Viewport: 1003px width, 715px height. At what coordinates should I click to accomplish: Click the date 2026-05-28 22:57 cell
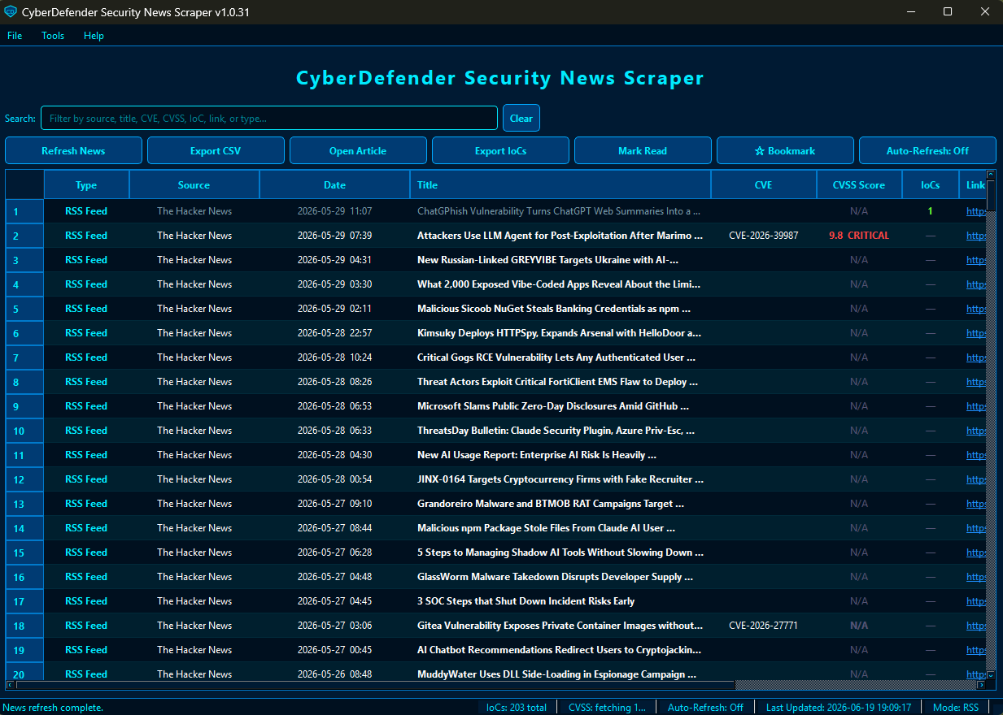(x=334, y=333)
